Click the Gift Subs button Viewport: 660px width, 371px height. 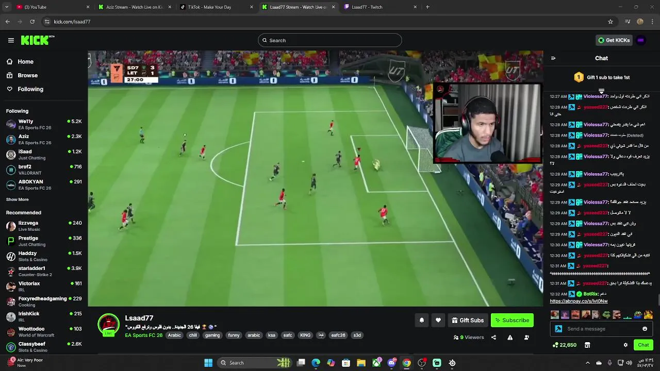click(468, 320)
